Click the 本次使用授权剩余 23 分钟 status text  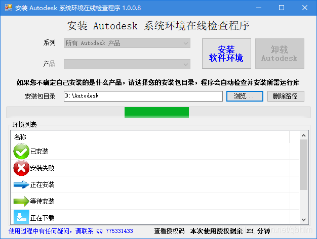pyautogui.click(x=230, y=231)
